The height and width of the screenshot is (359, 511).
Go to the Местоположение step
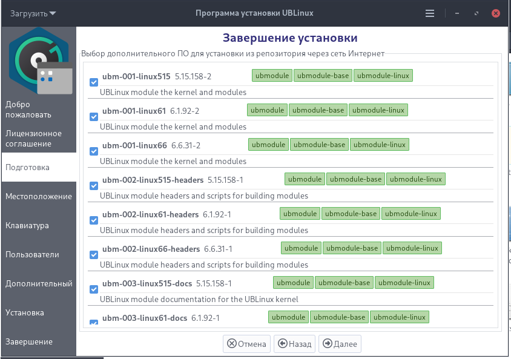39,196
